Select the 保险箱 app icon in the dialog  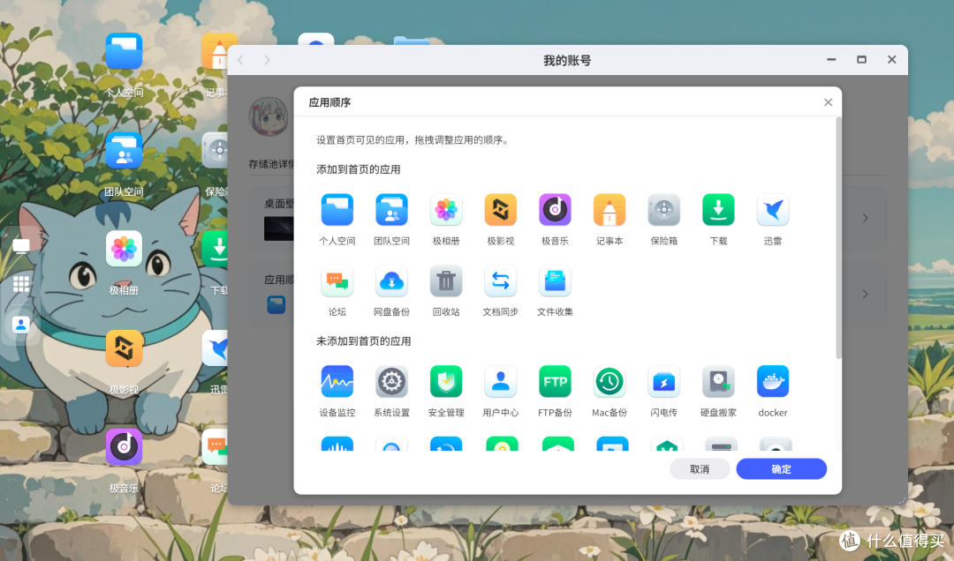(663, 210)
